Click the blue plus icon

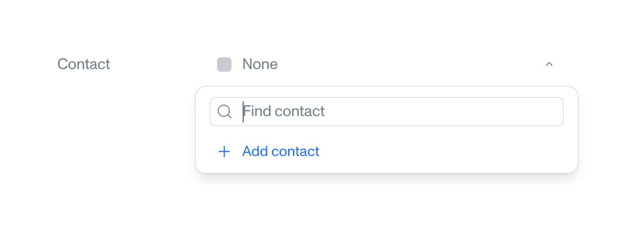(224, 151)
